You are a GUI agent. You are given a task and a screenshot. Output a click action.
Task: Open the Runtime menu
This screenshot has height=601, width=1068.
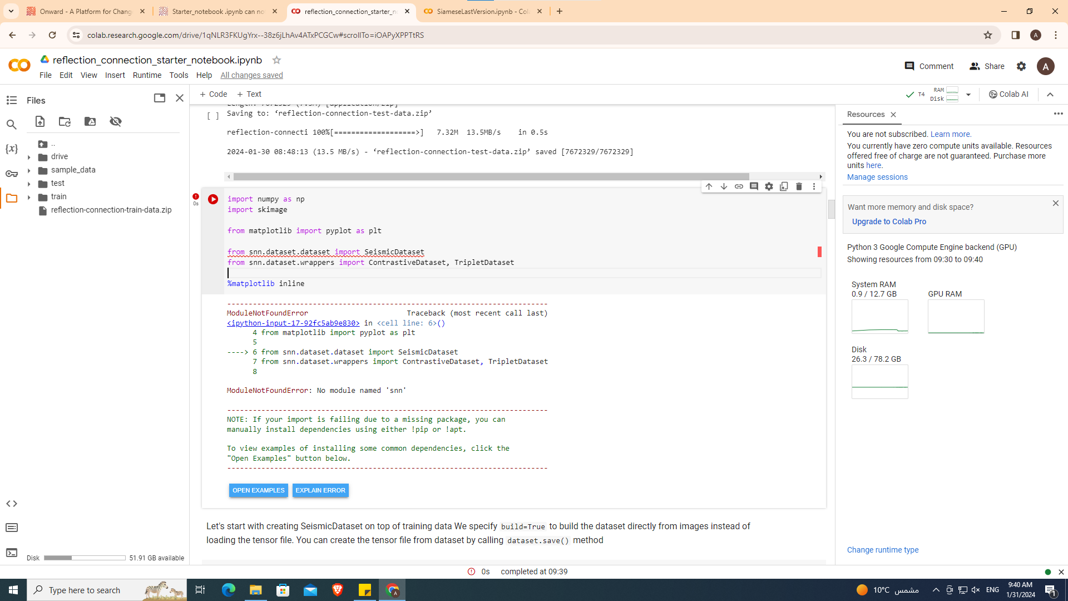point(147,75)
